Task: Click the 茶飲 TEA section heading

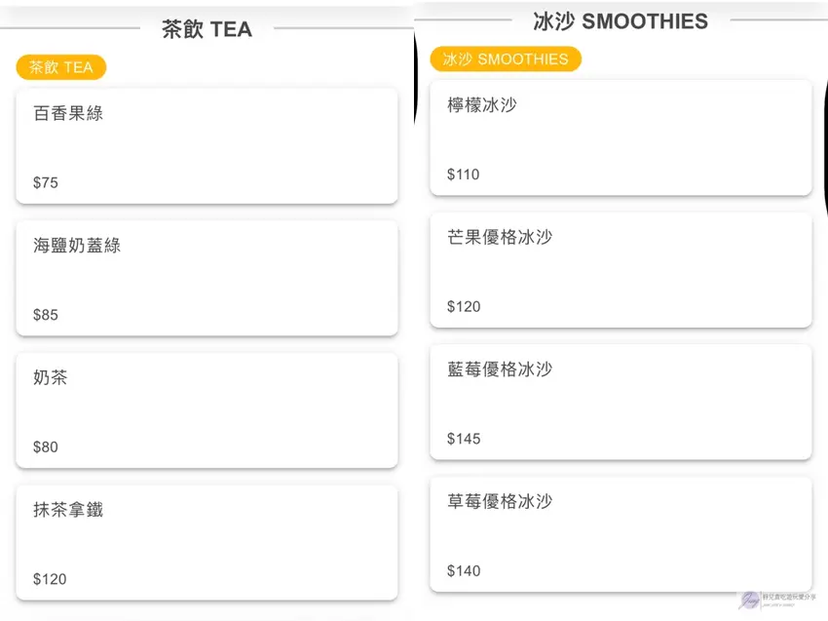Action: pyautogui.click(x=207, y=29)
